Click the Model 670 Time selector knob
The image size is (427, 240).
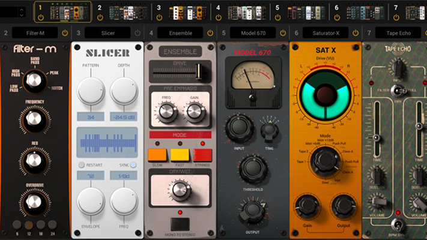click(x=270, y=131)
